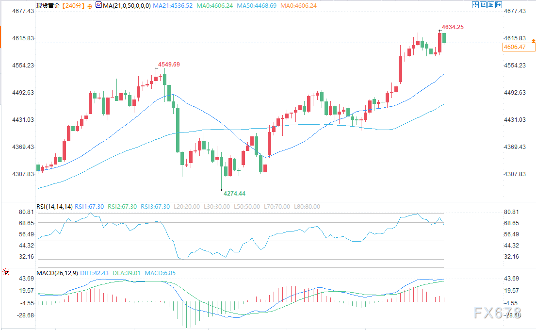Click the DEA:39.01 value label
536x330 pixels.
click(x=127, y=273)
